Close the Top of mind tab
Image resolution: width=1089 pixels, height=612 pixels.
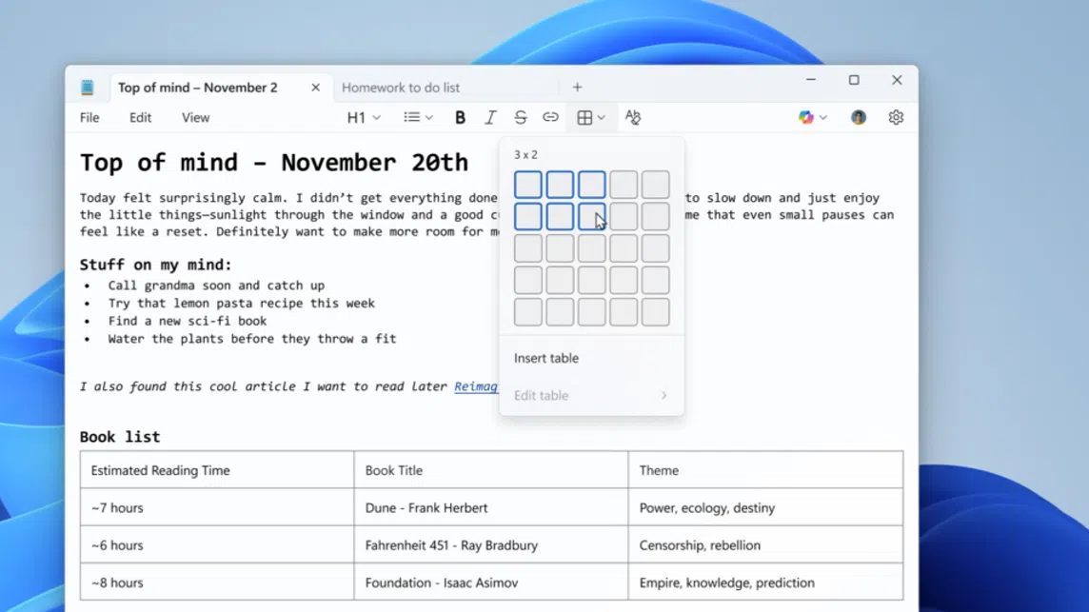coord(315,88)
